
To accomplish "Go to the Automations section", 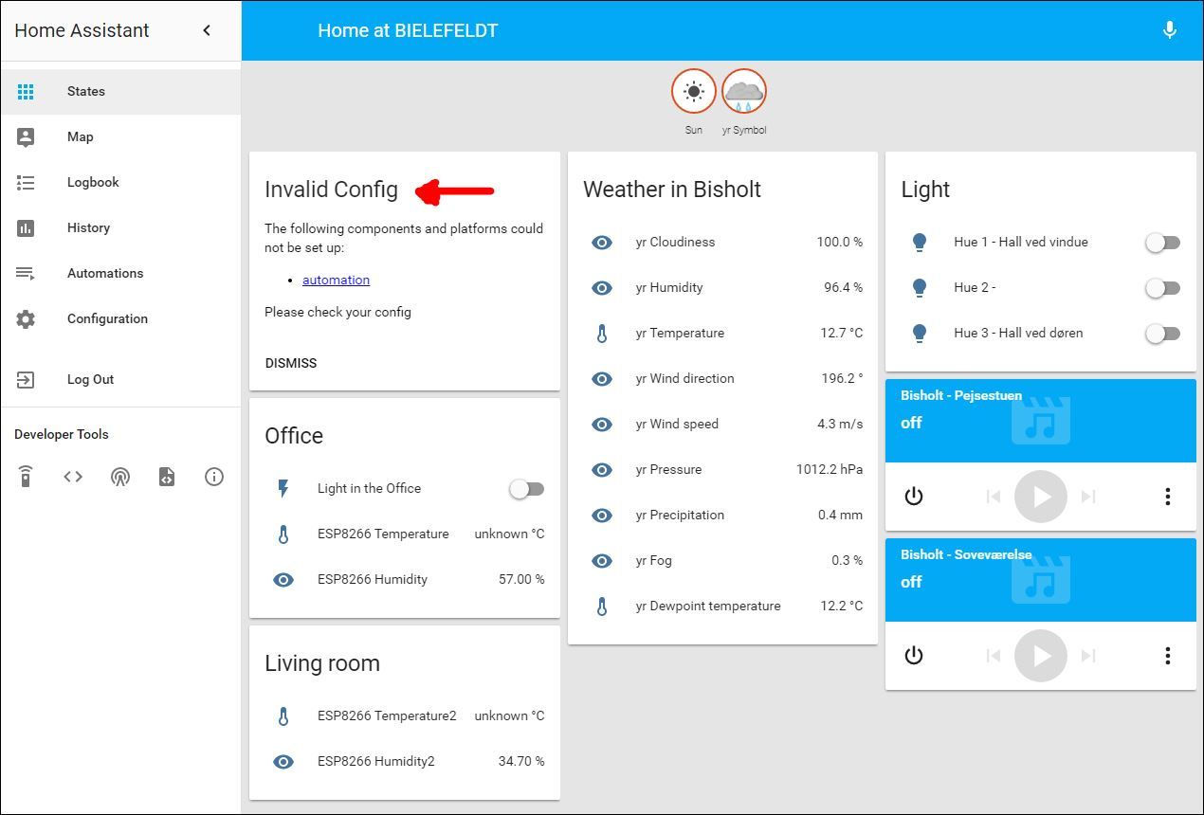I will [x=105, y=273].
